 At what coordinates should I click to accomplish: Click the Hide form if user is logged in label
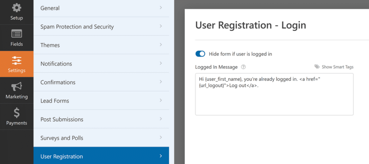(240, 54)
